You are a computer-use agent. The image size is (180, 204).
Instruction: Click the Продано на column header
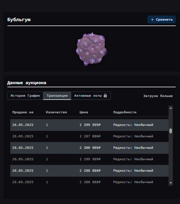(x=23, y=112)
